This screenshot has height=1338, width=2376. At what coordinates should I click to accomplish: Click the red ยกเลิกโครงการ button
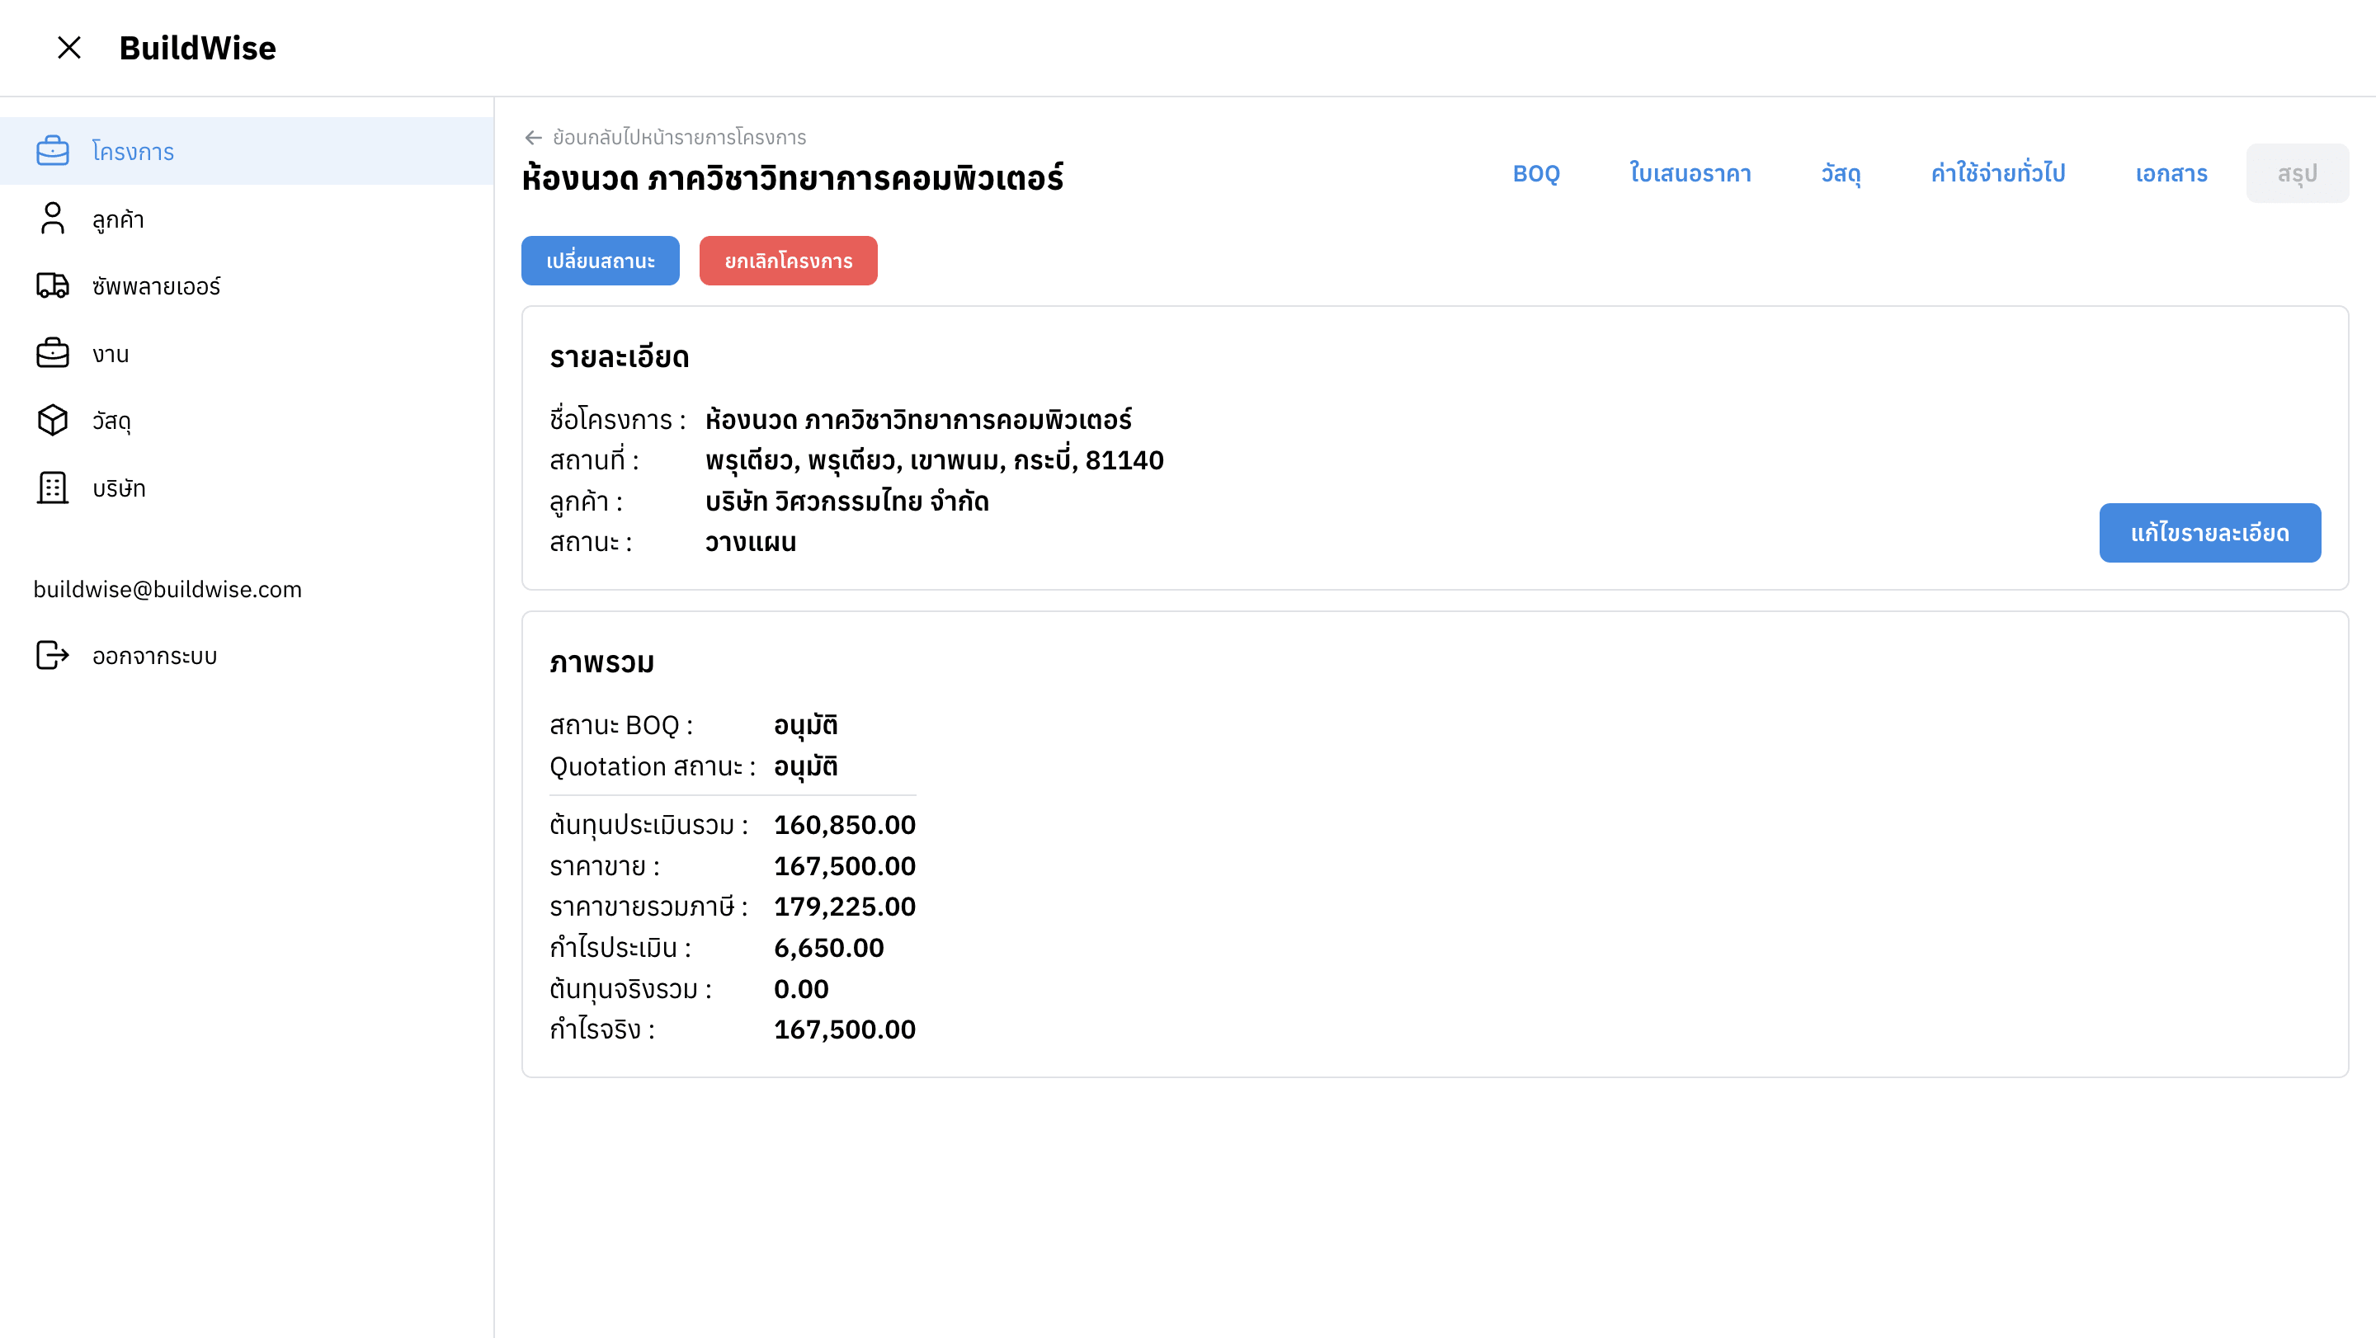pos(788,261)
